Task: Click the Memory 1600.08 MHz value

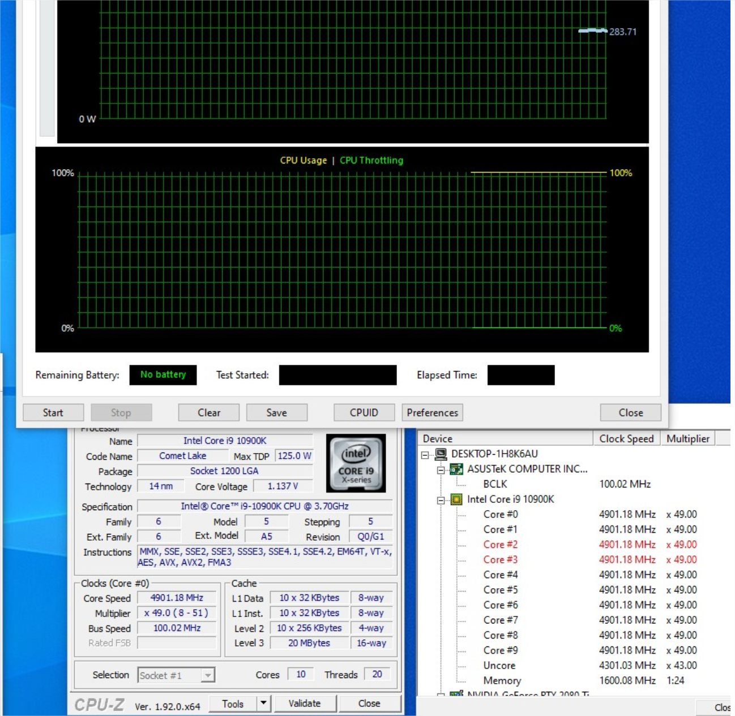Action: point(627,681)
